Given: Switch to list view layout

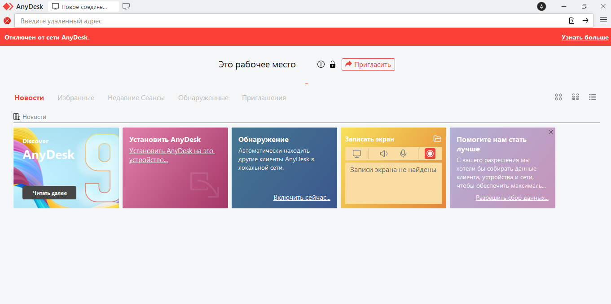Looking at the screenshot, I should [593, 97].
